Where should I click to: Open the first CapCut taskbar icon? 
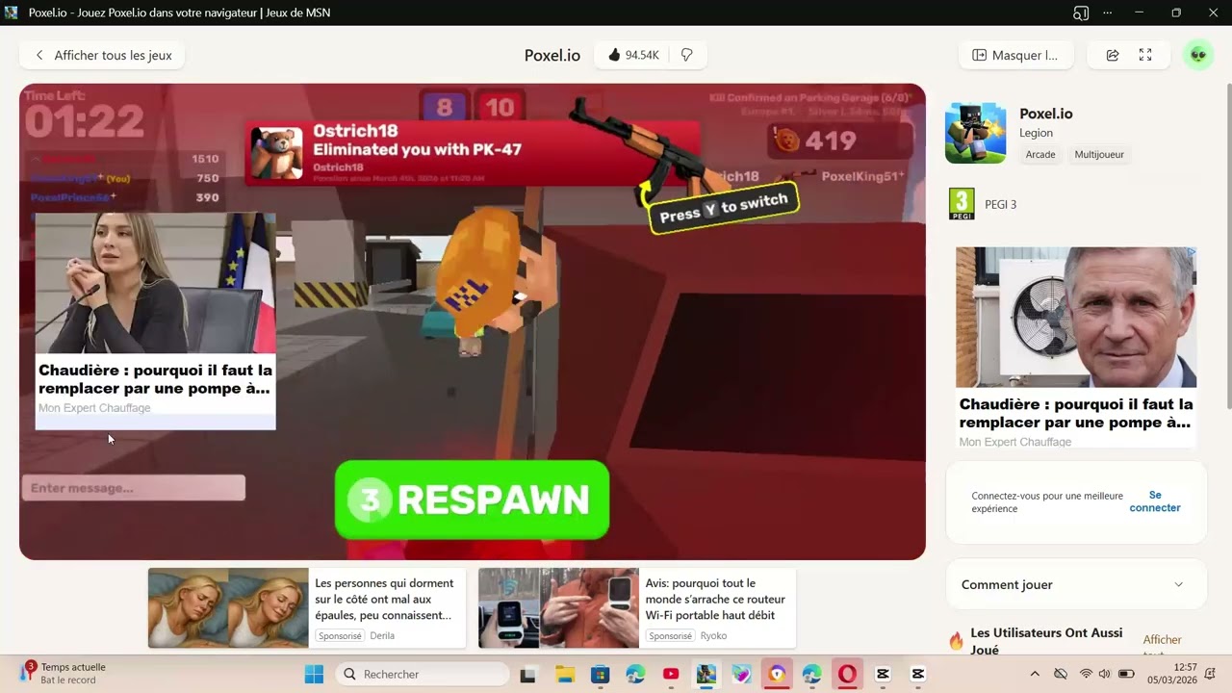[883, 674]
